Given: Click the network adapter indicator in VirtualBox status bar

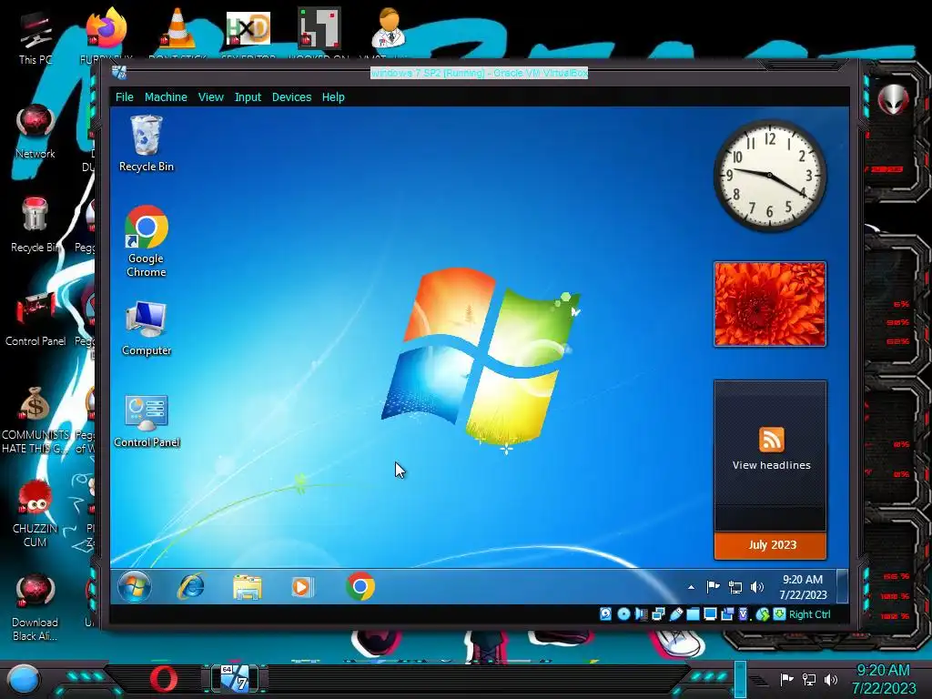Looking at the screenshot, I should coord(658,614).
